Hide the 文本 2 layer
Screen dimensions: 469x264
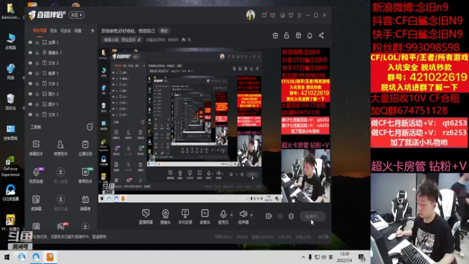[x=30, y=83]
